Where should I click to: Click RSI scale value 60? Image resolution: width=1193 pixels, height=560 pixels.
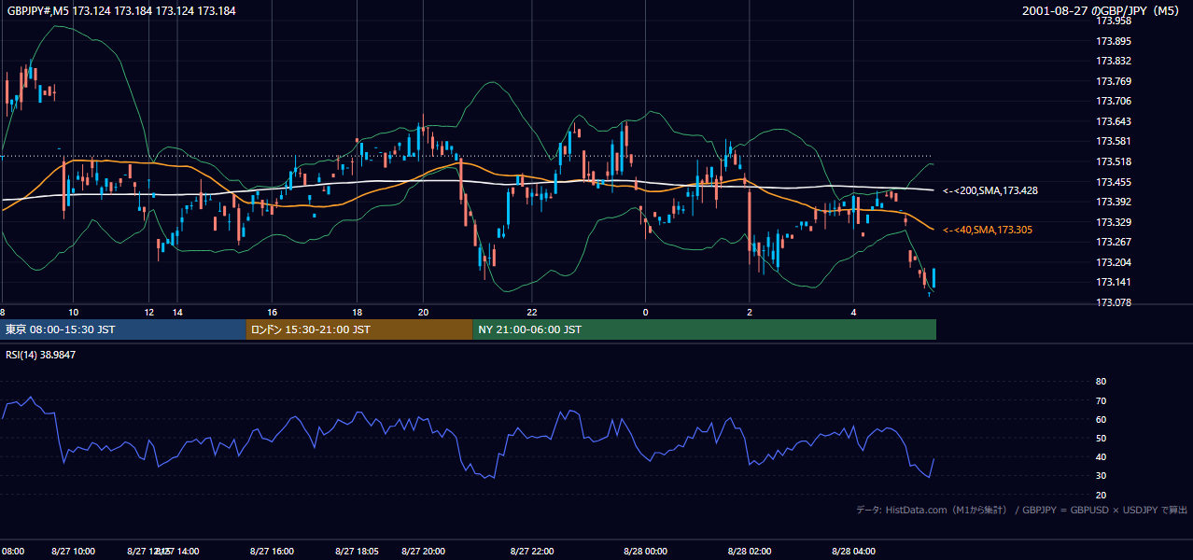pyautogui.click(x=1101, y=419)
